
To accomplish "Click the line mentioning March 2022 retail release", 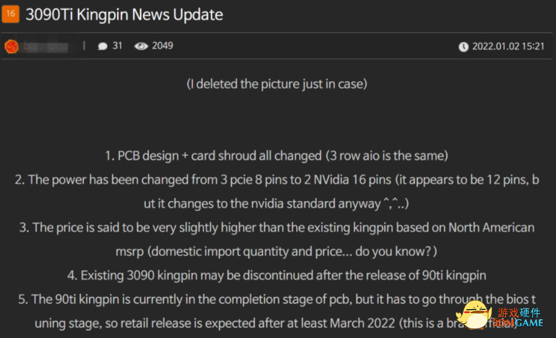I will coord(277,323).
